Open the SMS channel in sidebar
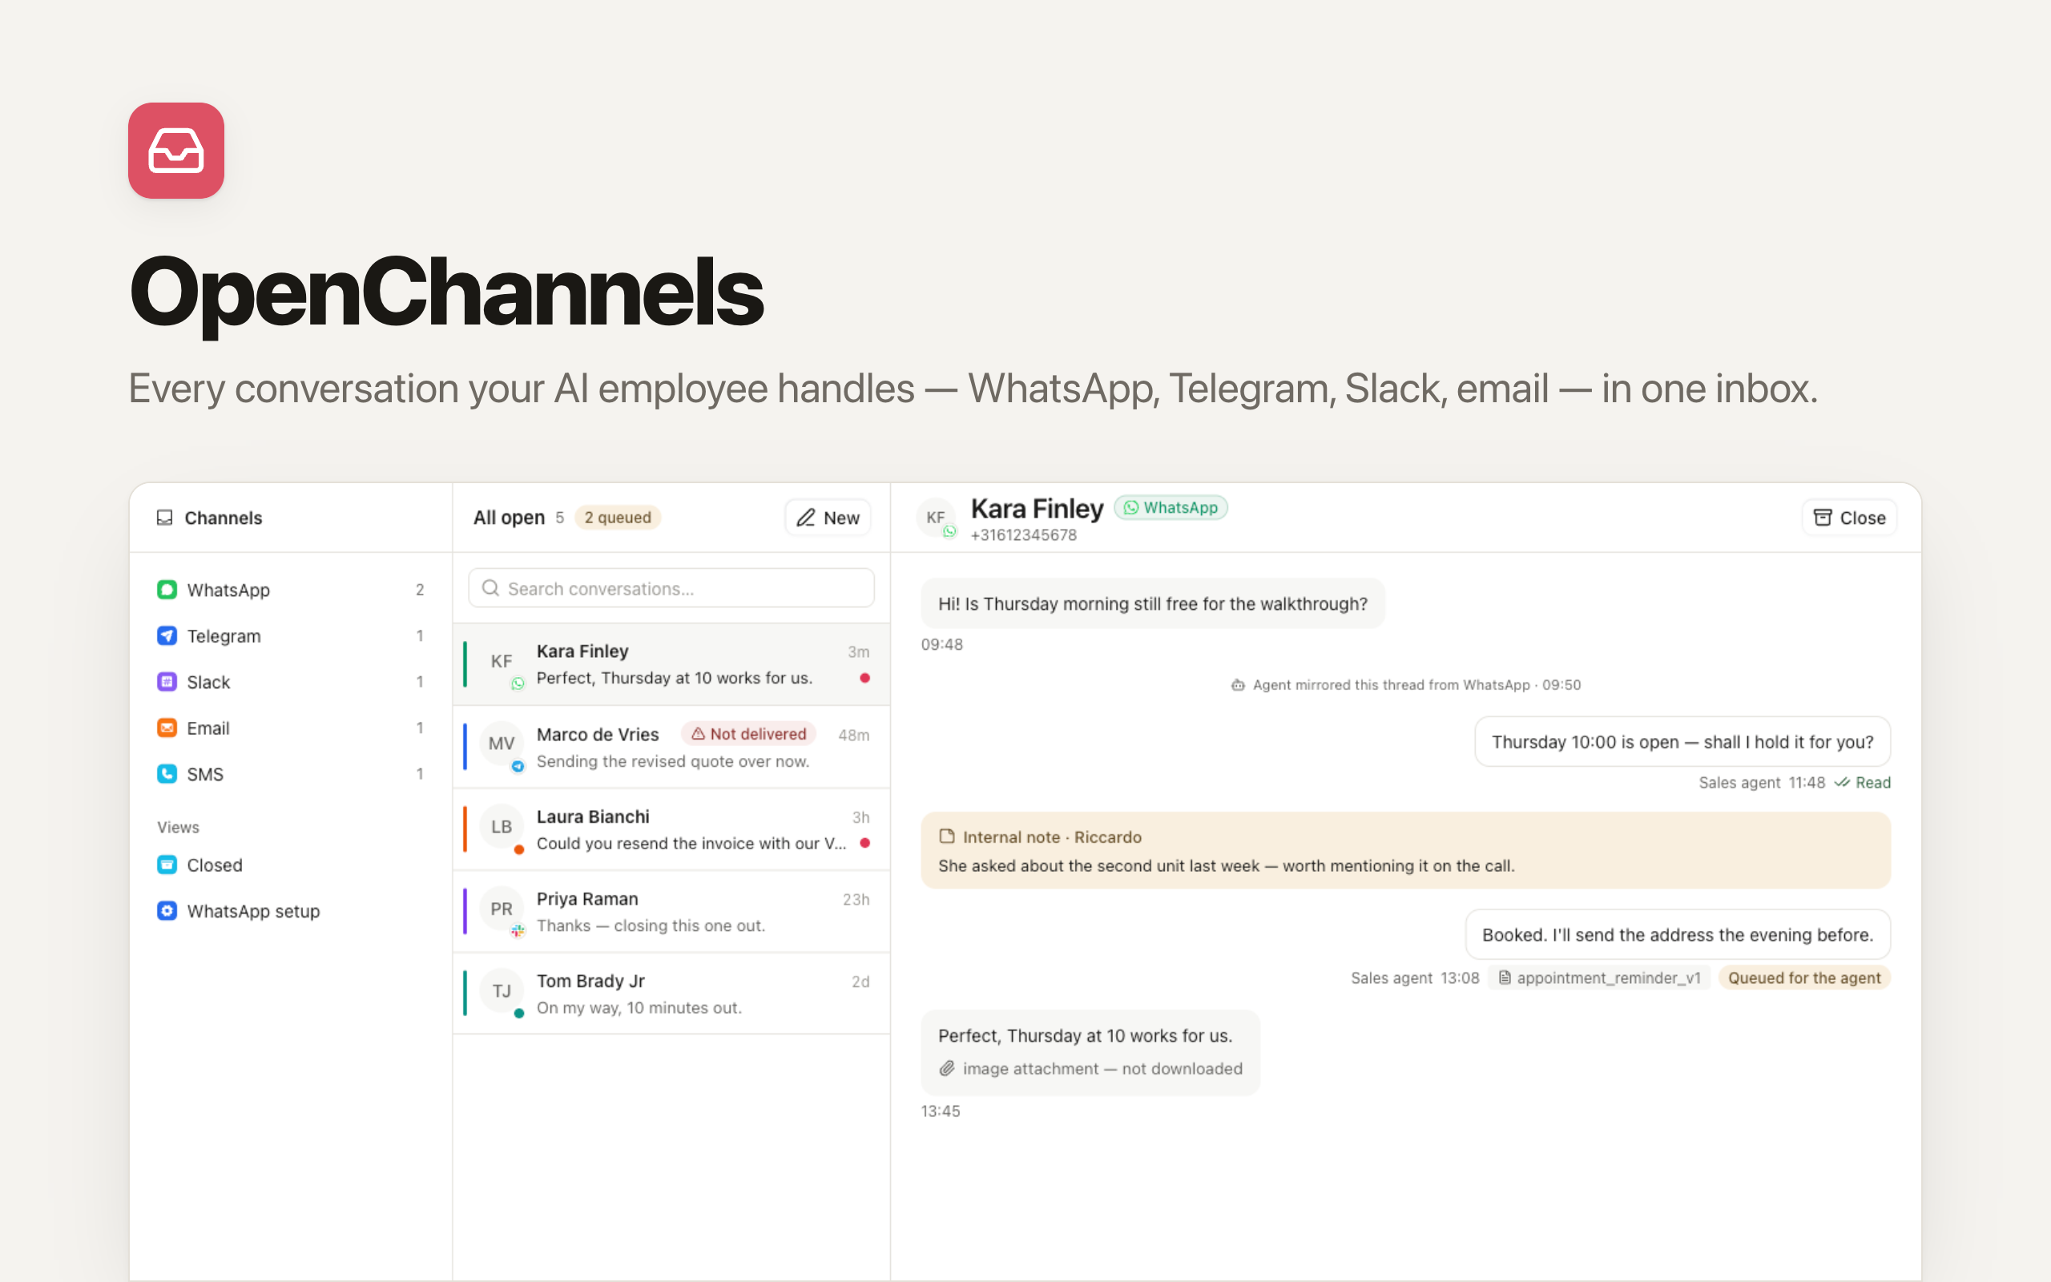The width and height of the screenshot is (2051, 1282). point(290,773)
